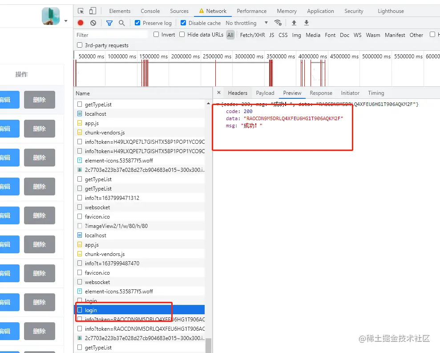Filter by Media requests

[313, 35]
